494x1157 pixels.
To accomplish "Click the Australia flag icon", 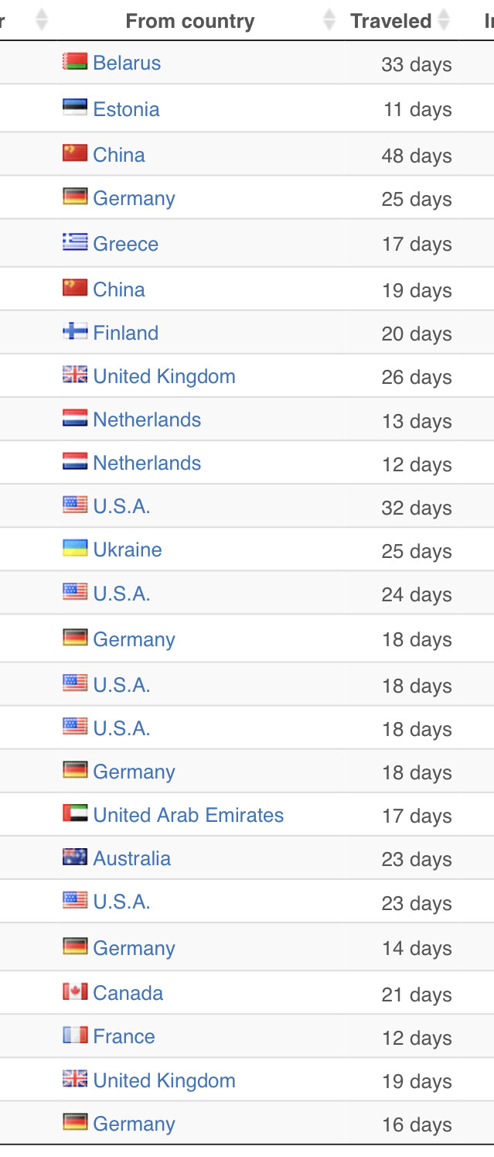I will click(75, 857).
